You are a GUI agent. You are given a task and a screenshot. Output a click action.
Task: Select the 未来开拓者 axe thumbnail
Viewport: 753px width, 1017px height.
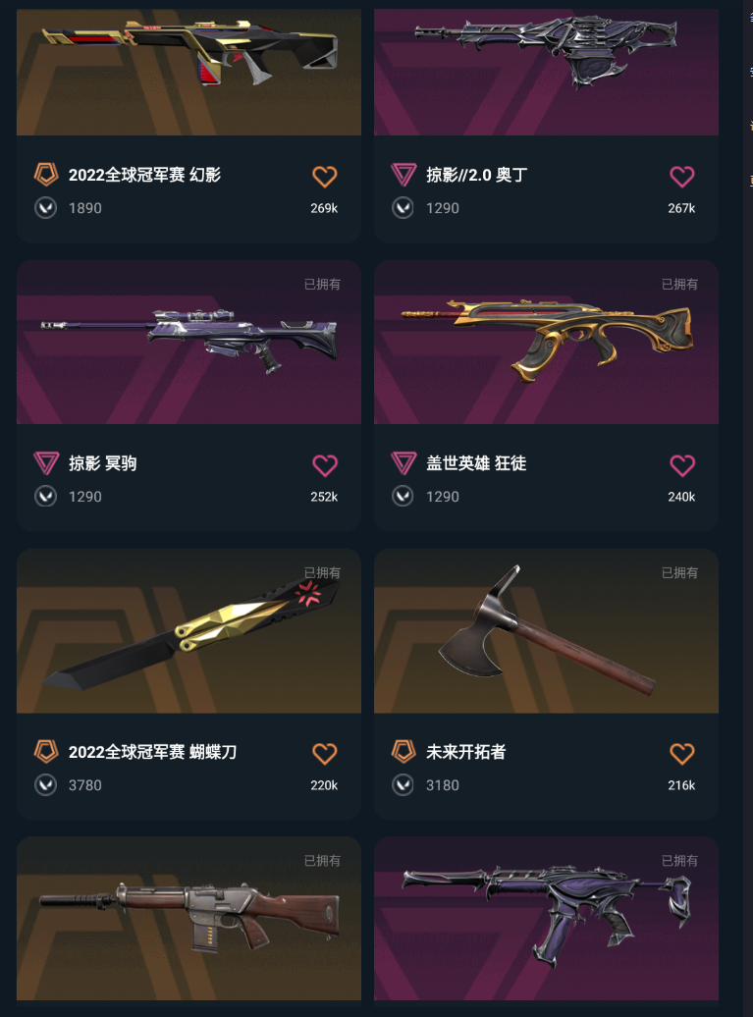click(x=546, y=631)
